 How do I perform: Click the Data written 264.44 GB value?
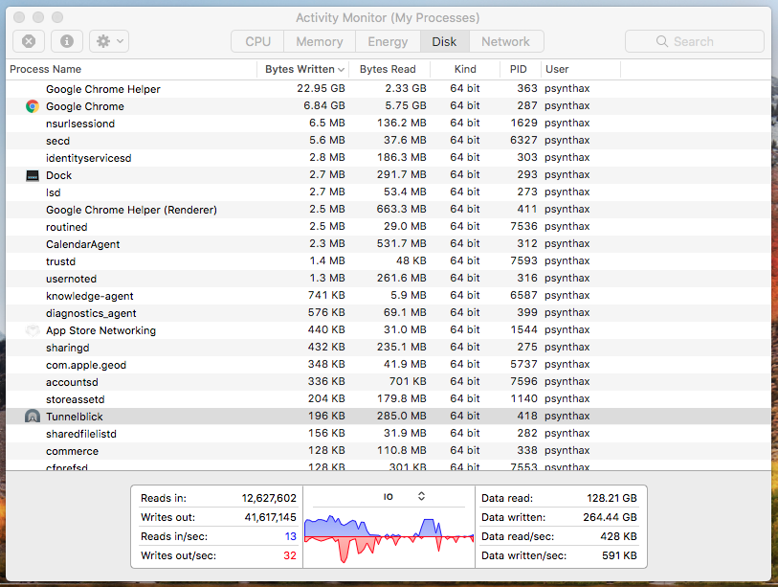tap(610, 517)
